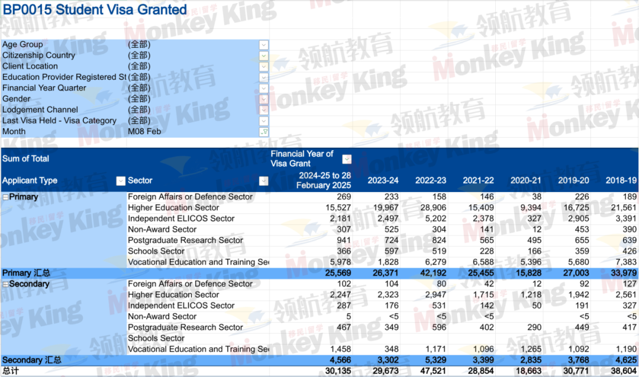
Task: Select 'Client Location' filter label cell
Action: click(x=30, y=66)
